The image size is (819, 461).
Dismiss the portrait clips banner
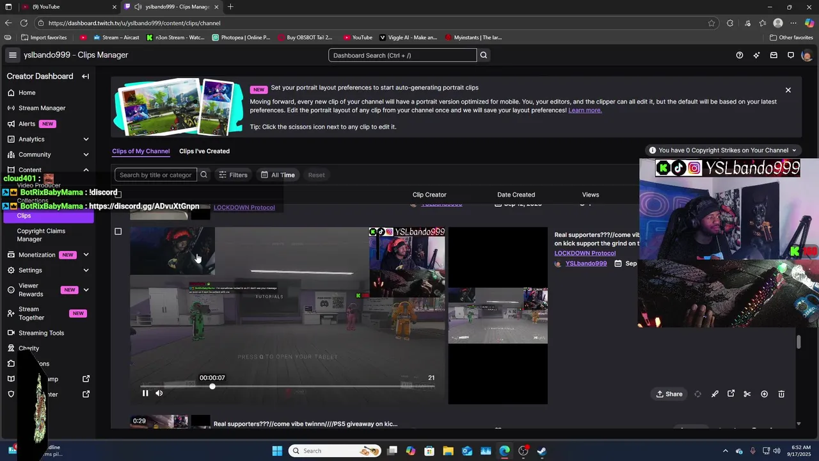click(788, 90)
